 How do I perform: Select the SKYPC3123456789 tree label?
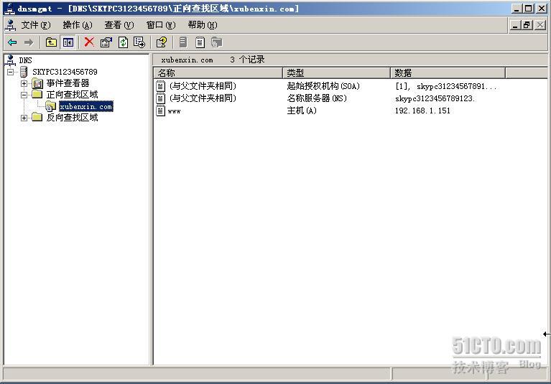[65, 72]
